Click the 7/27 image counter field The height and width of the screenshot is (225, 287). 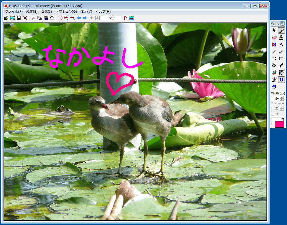tap(111, 18)
